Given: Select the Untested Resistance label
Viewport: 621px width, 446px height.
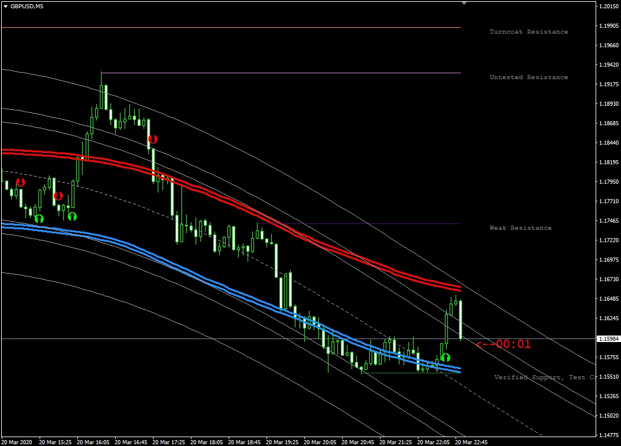Looking at the screenshot, I should [x=528, y=77].
